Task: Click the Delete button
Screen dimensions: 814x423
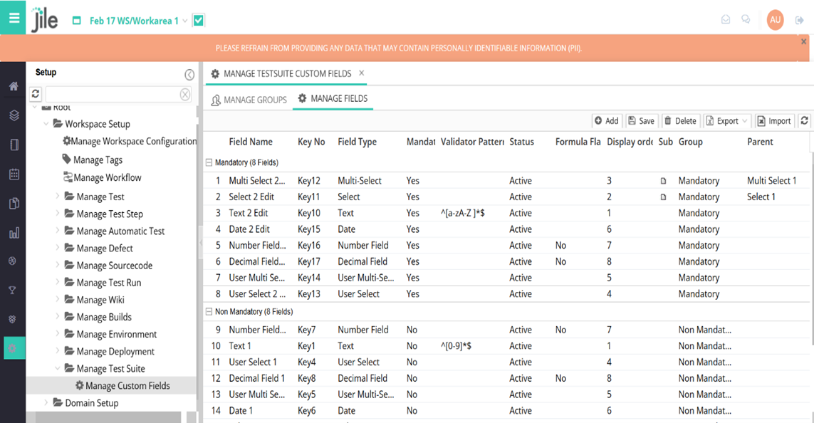Action: click(681, 121)
